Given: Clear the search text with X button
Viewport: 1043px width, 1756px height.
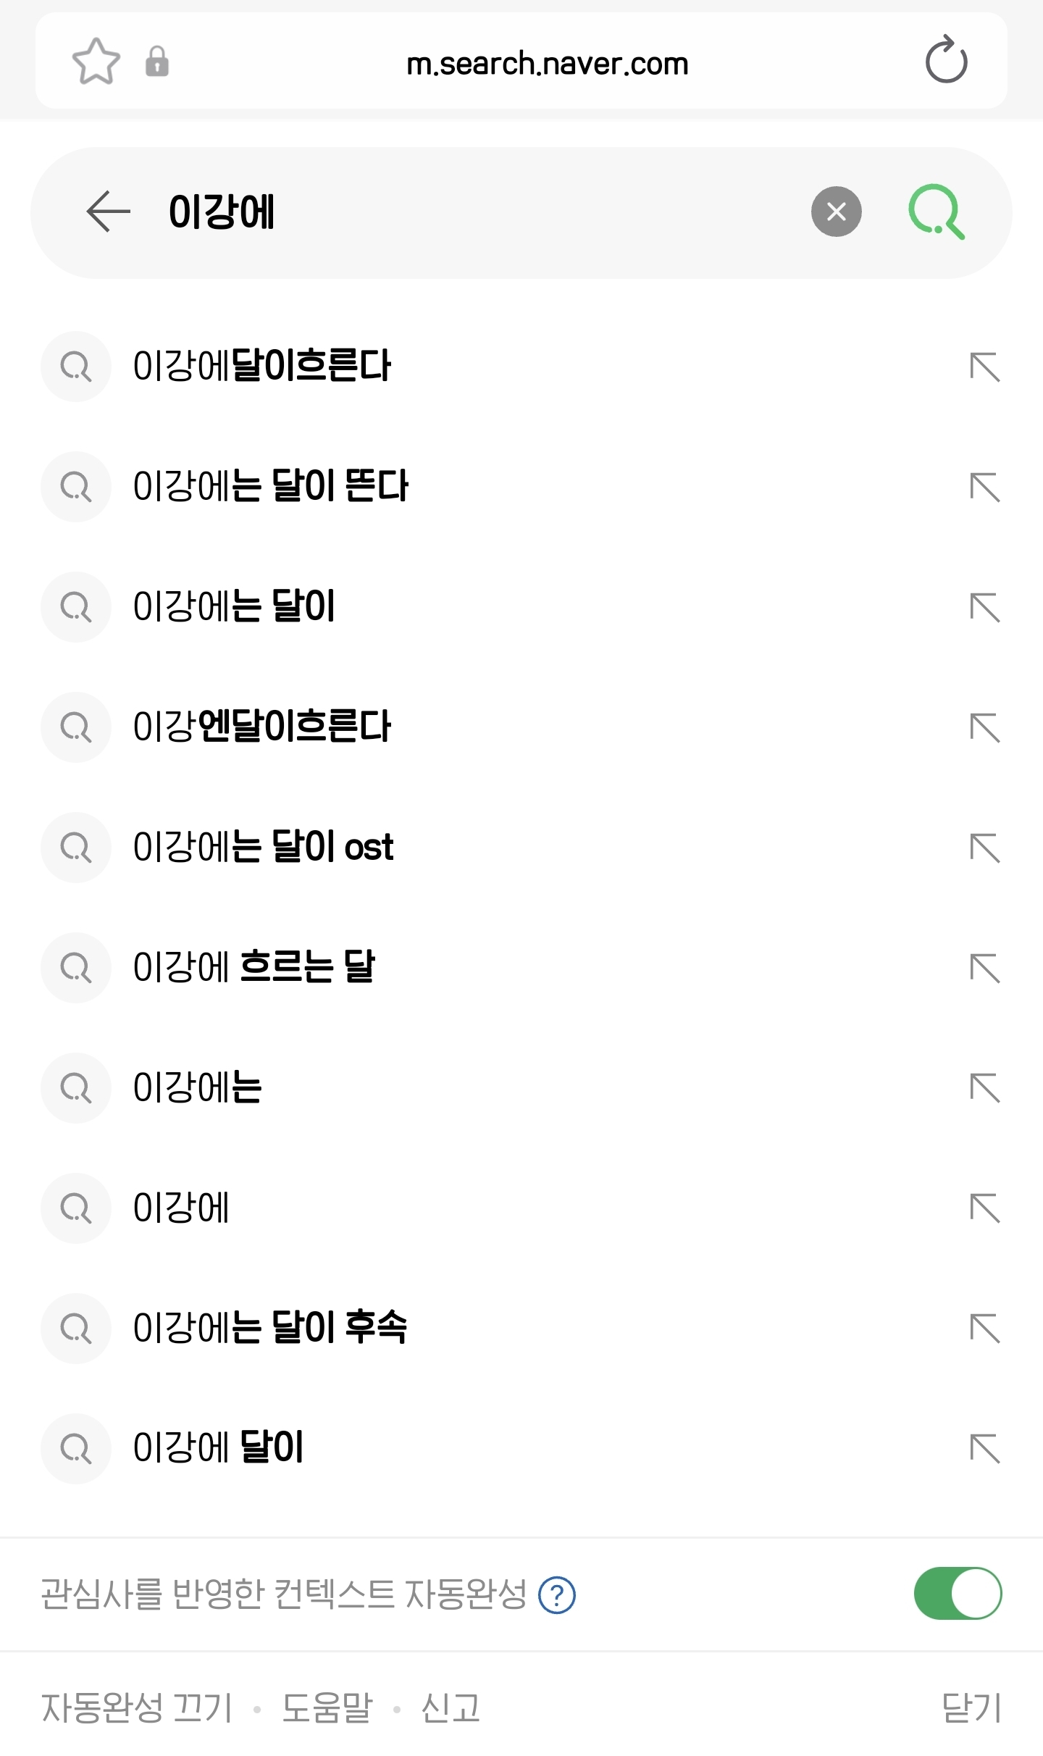Looking at the screenshot, I should (x=836, y=212).
